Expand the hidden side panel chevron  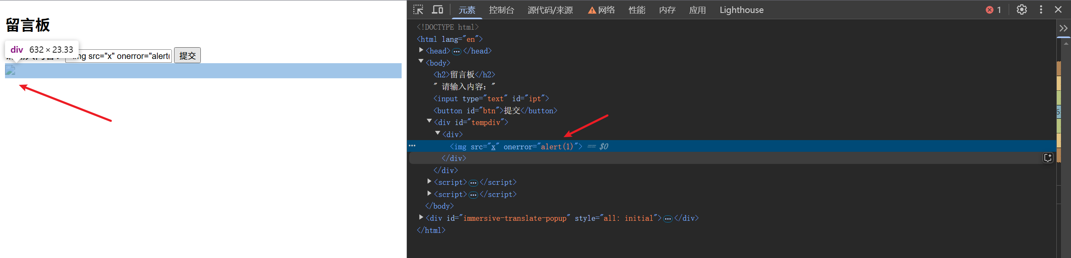point(1063,28)
